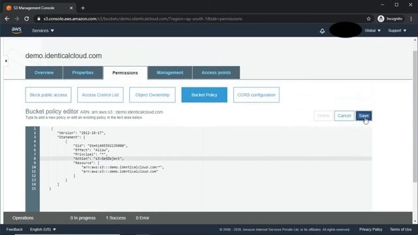Click the "Principal": "*" line in policy
This screenshot has height=235, width=418.
pyautogui.click(x=90, y=154)
